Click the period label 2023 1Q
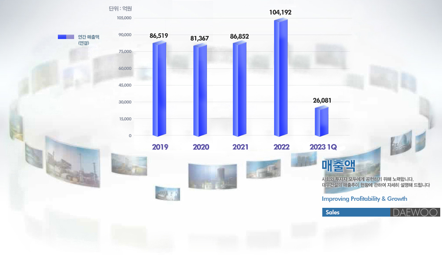This screenshot has height=260, width=442. pyautogui.click(x=323, y=147)
